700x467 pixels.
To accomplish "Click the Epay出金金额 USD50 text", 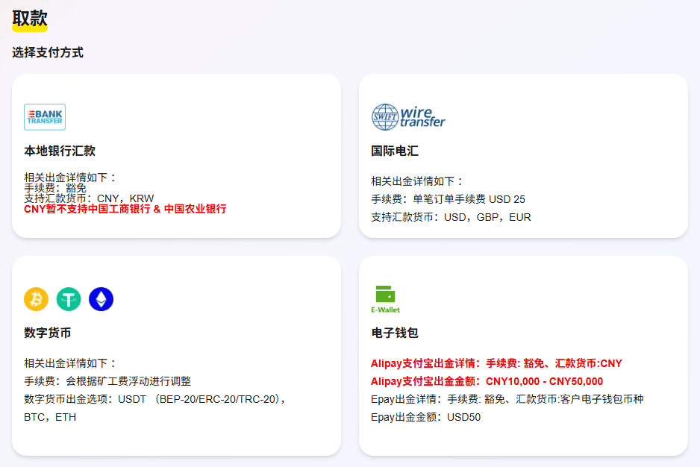I will (425, 417).
